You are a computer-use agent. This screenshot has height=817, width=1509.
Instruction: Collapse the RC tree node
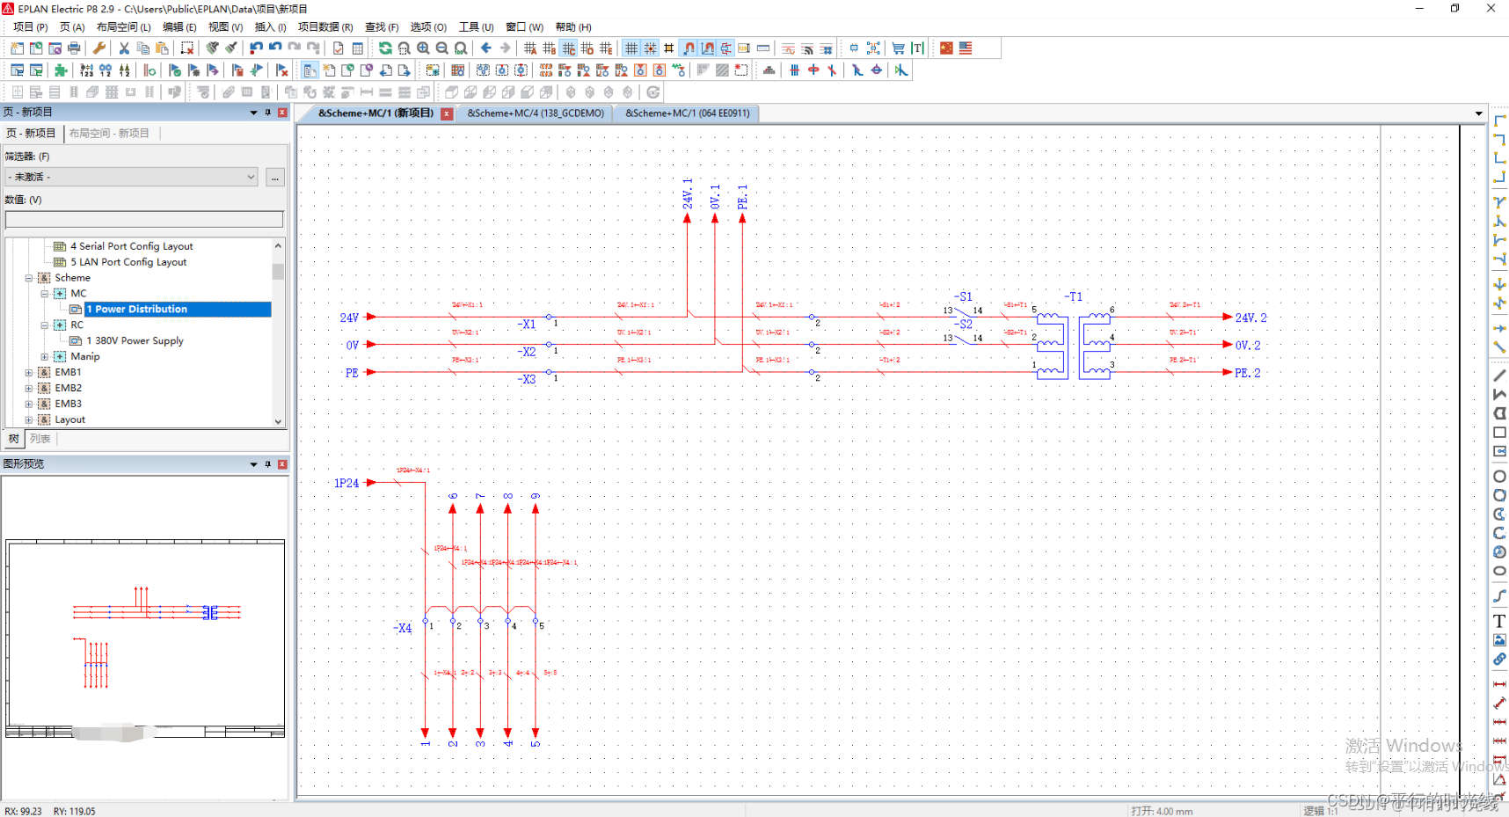(45, 325)
